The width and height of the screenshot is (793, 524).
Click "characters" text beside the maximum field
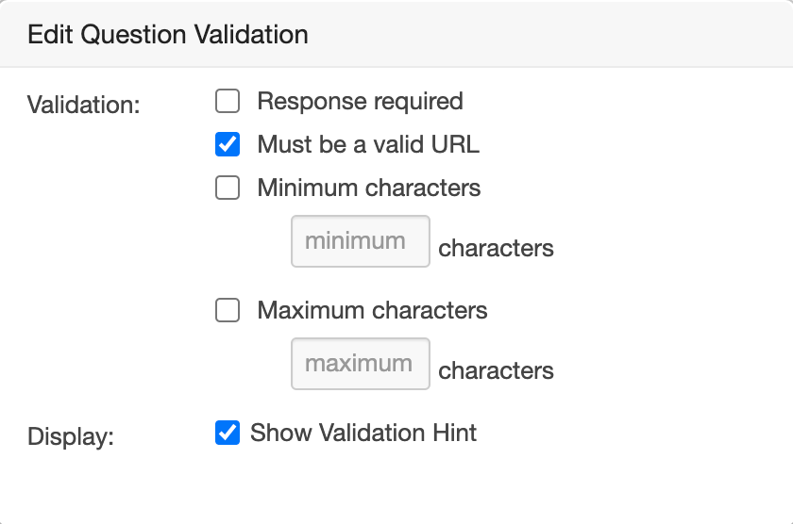pos(496,371)
